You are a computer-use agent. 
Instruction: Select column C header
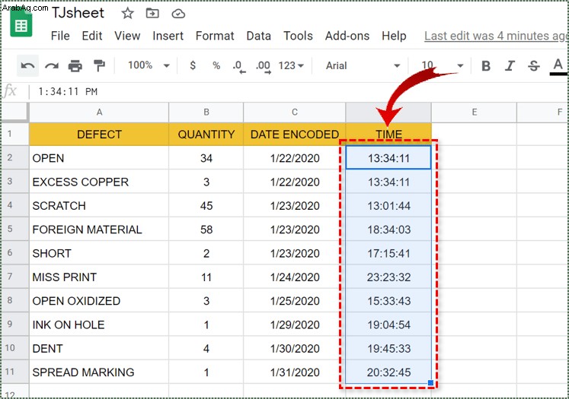point(295,112)
